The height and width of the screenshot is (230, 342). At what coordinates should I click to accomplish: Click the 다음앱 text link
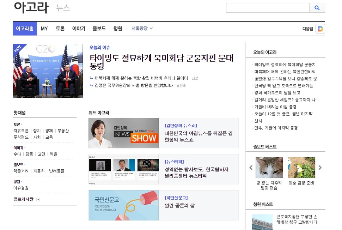click(x=307, y=29)
